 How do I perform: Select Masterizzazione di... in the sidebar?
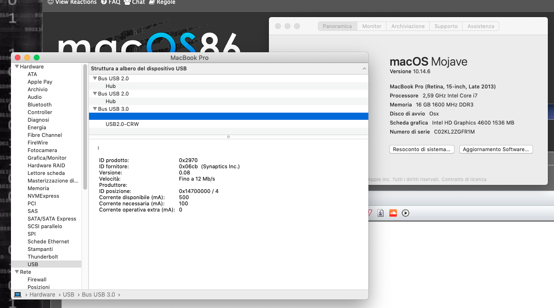[53, 181]
